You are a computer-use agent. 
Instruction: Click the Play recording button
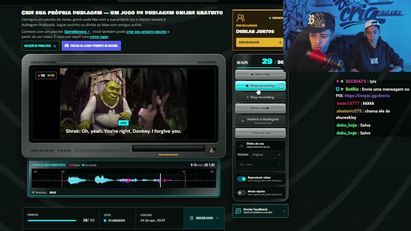point(260,97)
